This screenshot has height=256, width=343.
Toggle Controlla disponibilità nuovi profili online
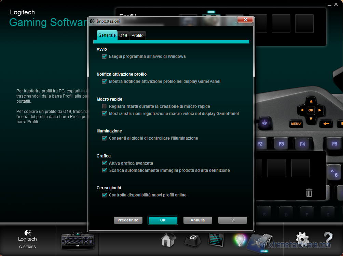105,195
